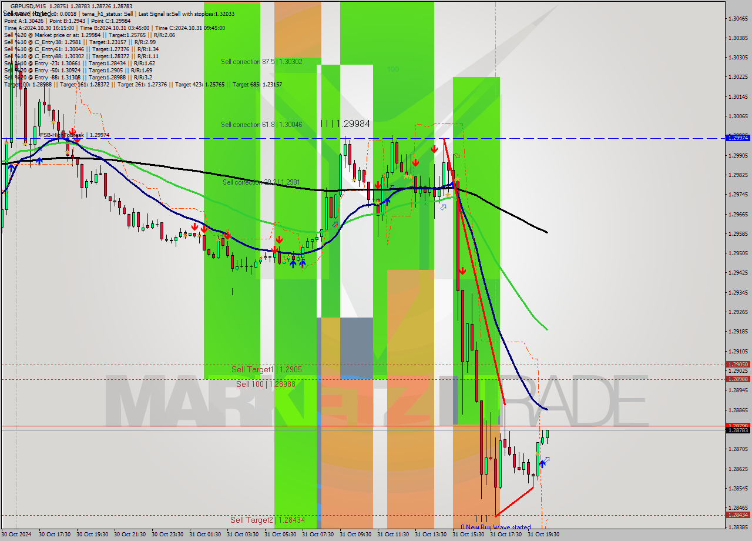
Task: Click the 1.30465 price axis value
Action: 738,18
